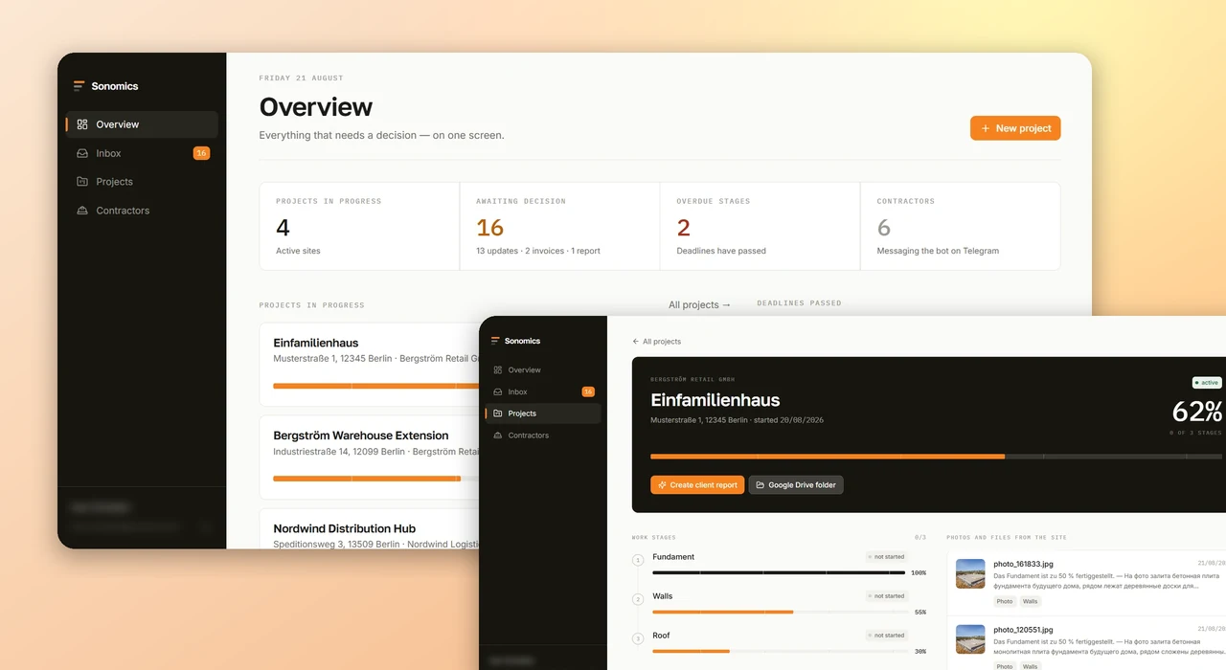Viewport: 1226px width, 670px height.
Task: Click the photo_161833.jpg file name
Action: 1023,565
